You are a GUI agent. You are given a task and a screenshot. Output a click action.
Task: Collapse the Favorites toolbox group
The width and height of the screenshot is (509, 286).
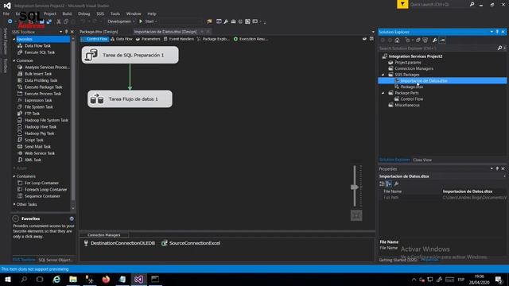(x=14, y=39)
